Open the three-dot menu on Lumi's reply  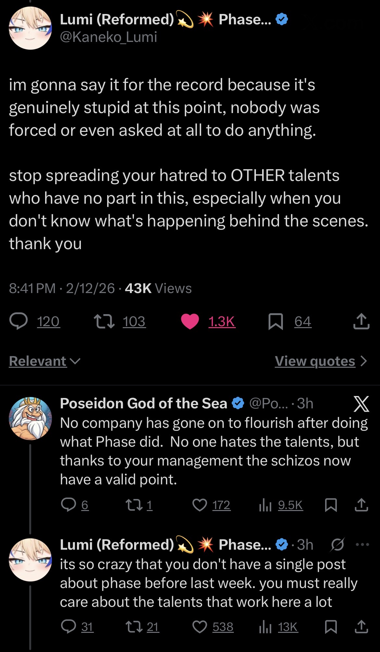(362, 544)
